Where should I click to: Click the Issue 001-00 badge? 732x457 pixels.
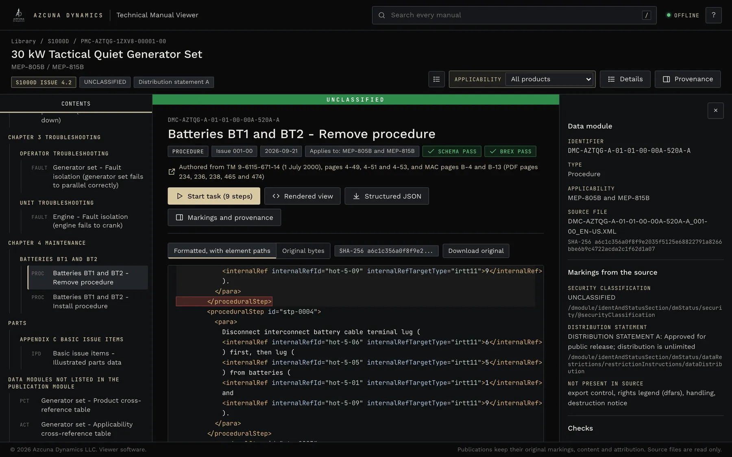click(234, 152)
